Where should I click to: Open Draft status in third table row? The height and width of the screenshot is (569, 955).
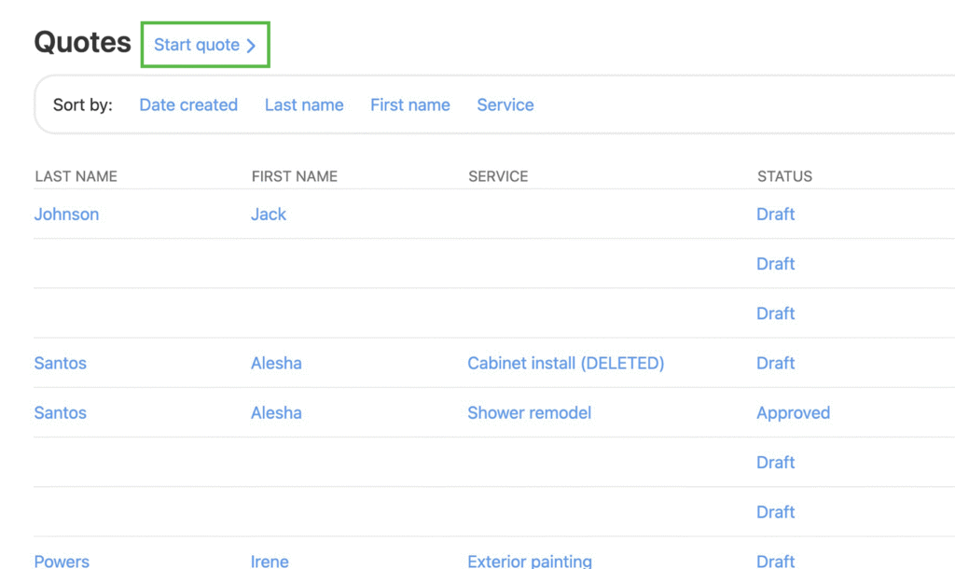pos(775,313)
